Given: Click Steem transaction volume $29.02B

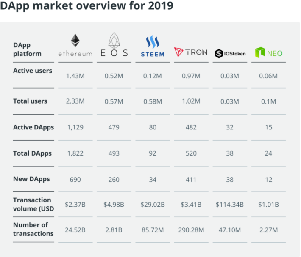Looking at the screenshot, I should click(x=153, y=205).
